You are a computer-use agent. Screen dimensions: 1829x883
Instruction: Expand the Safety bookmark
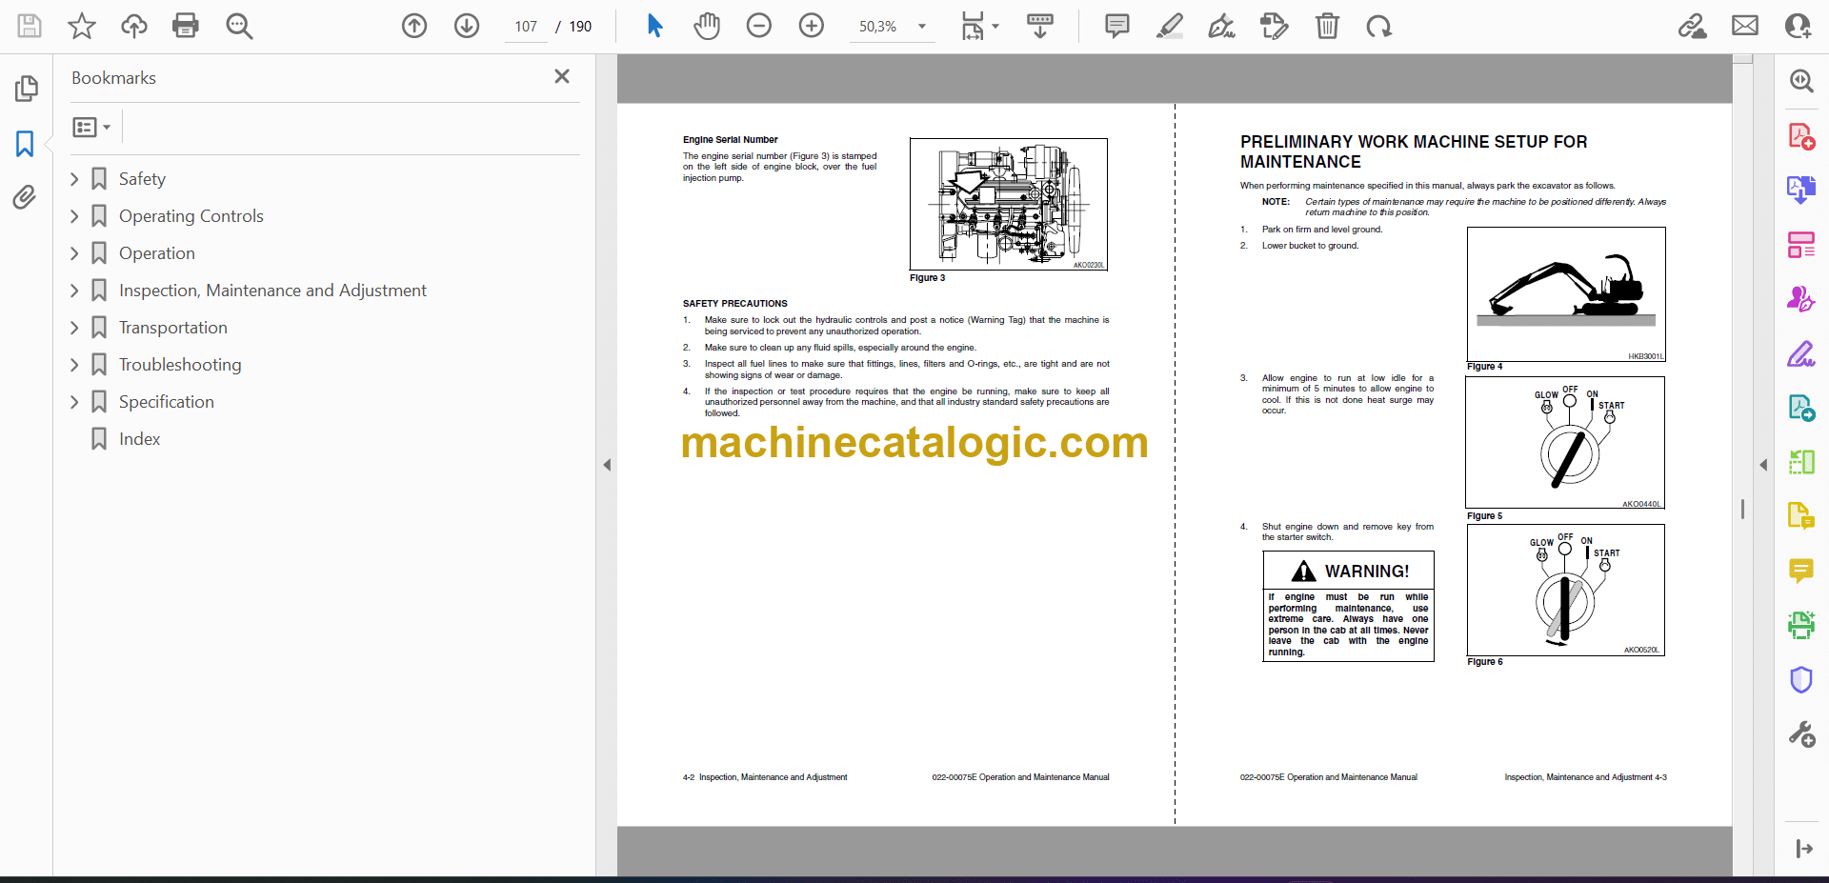74,179
